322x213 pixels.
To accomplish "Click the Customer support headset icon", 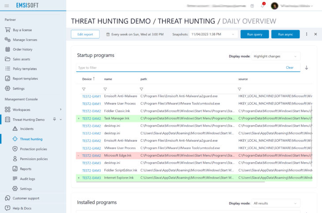I will tap(7, 198).
